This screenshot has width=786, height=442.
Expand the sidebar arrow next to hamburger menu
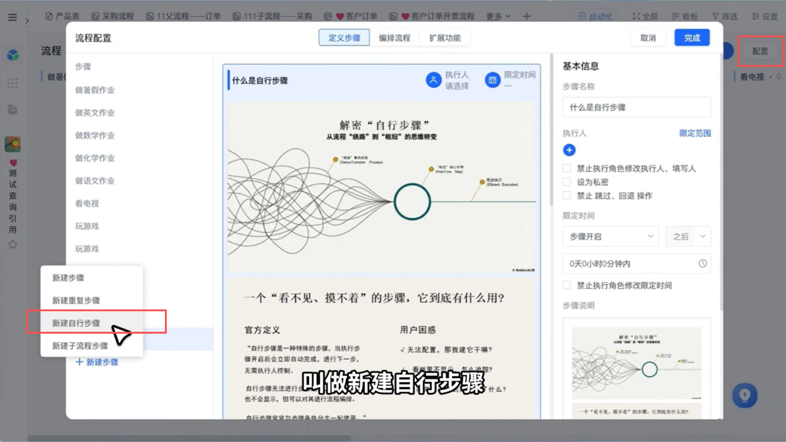tap(27, 20)
